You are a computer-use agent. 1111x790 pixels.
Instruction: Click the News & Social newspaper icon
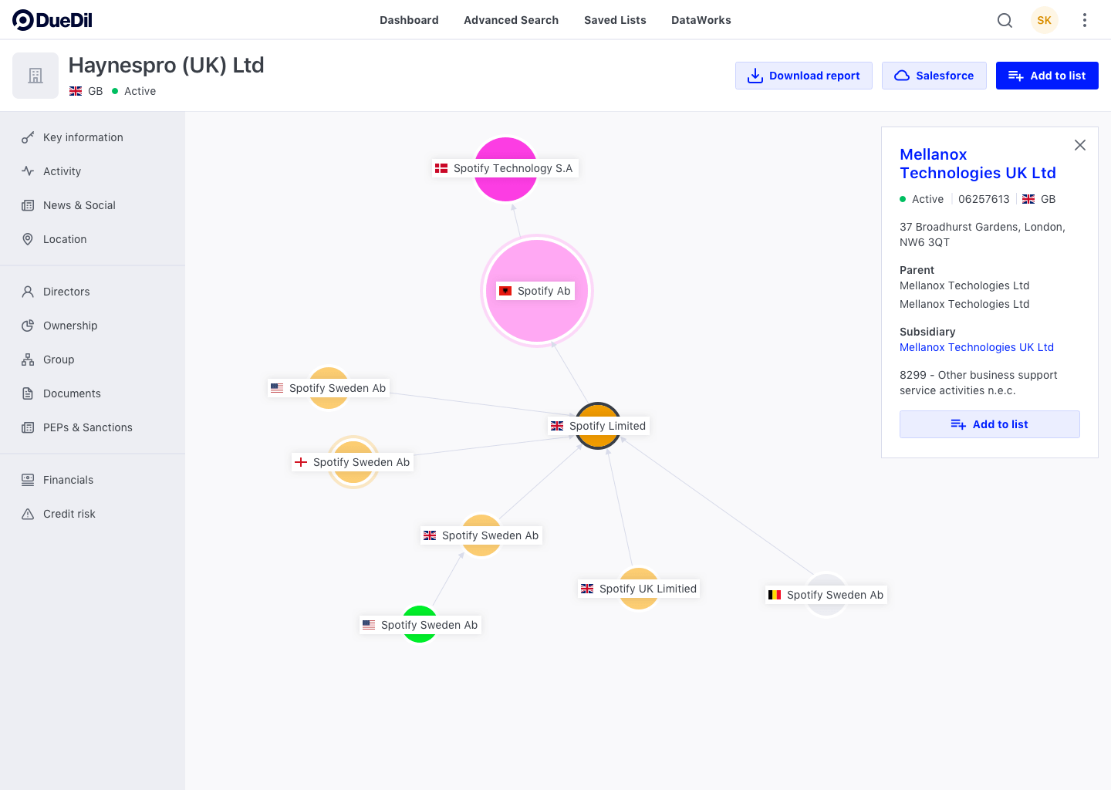point(28,205)
